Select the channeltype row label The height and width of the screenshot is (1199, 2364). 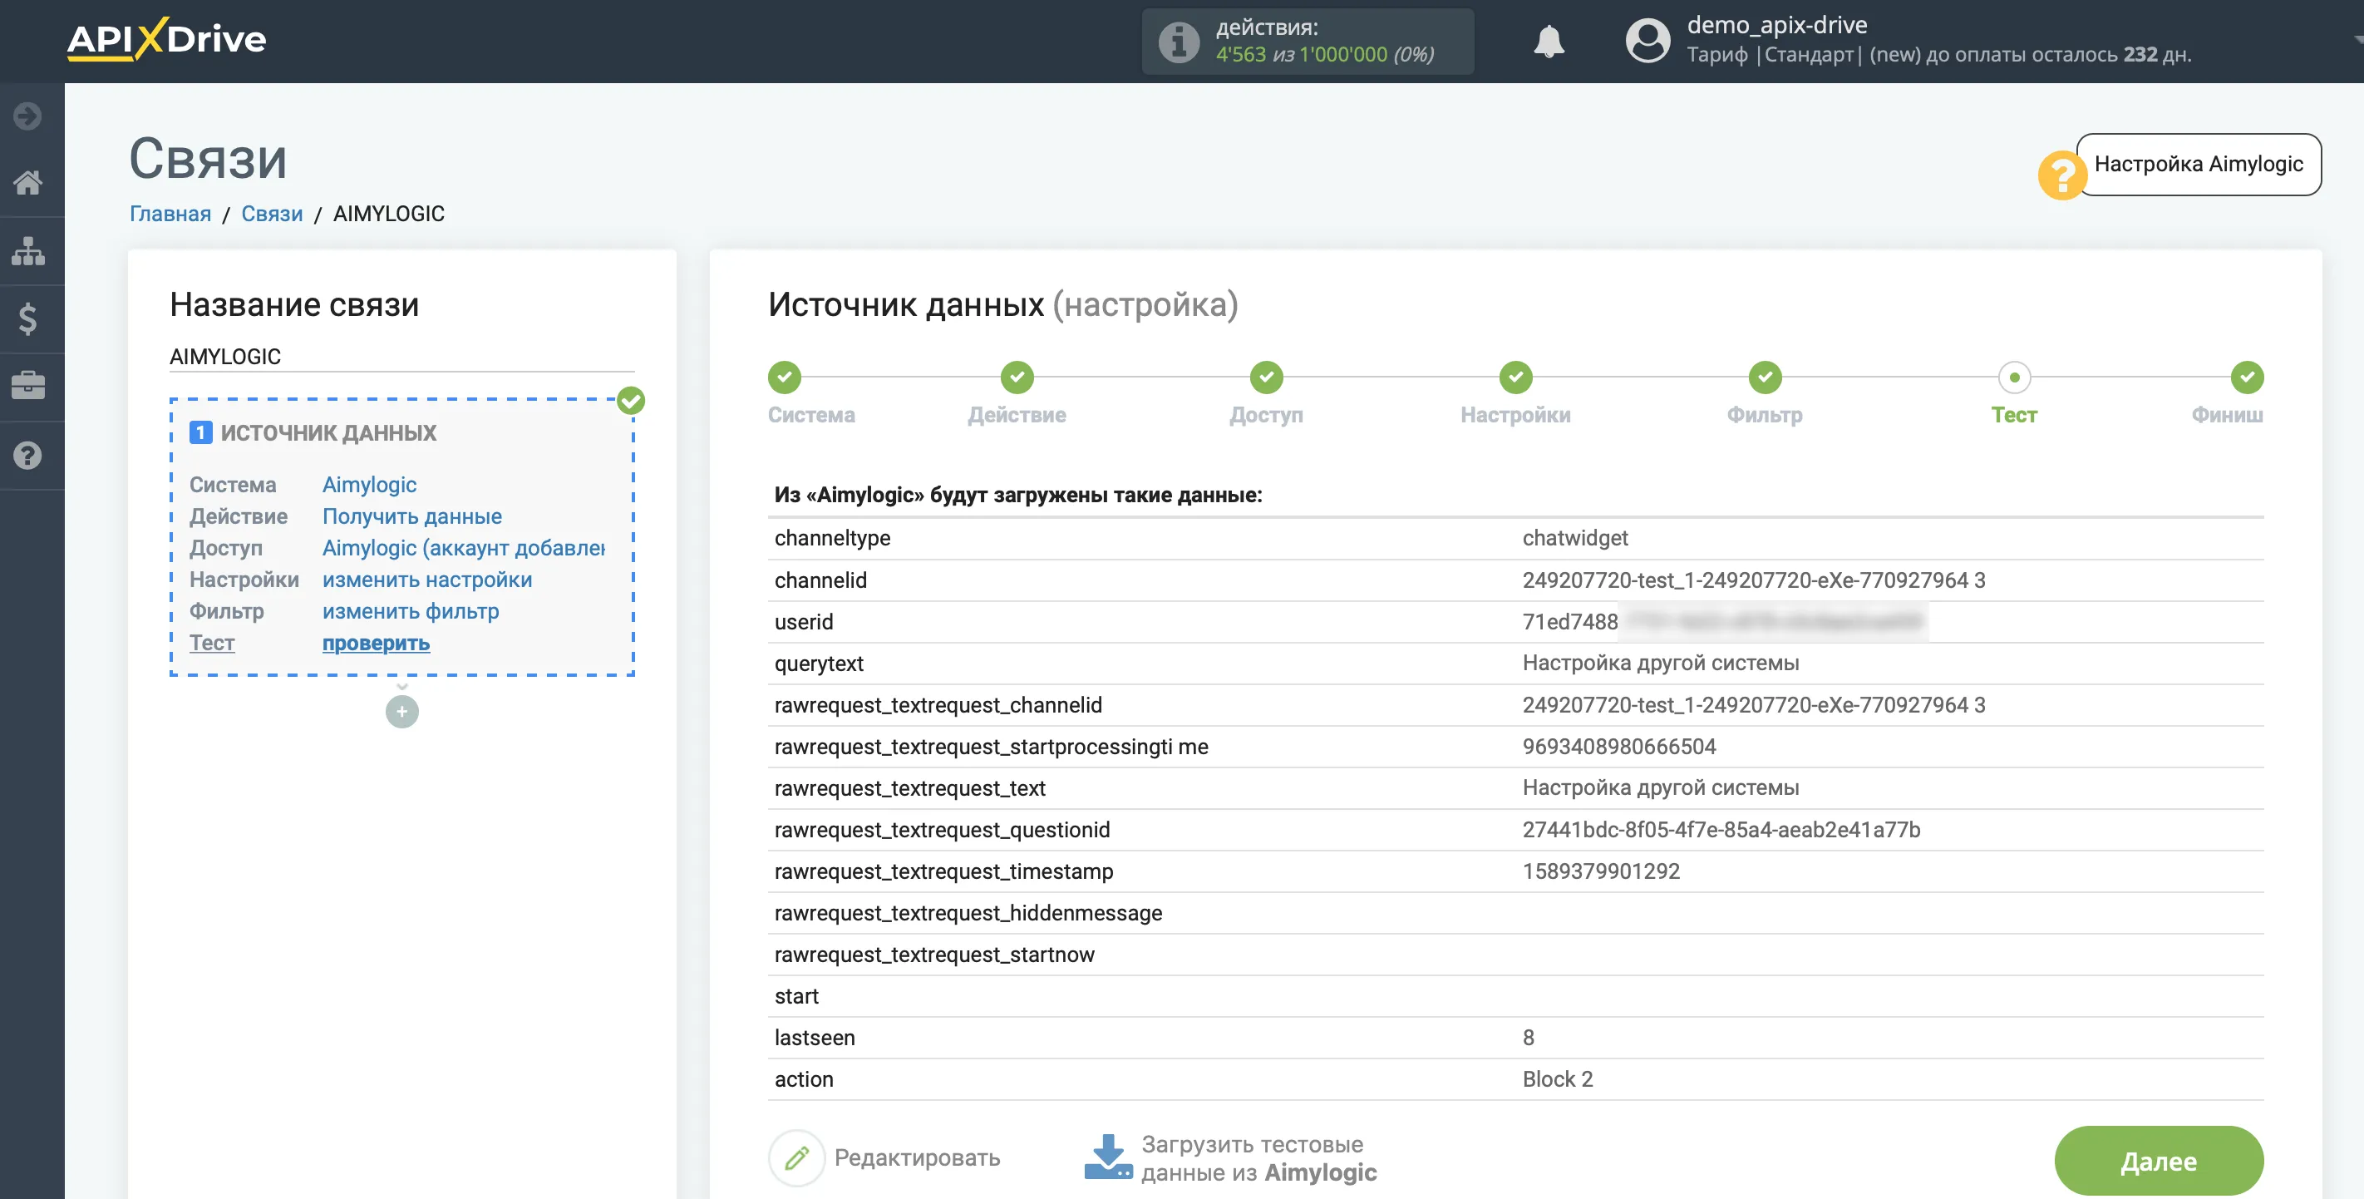pos(831,538)
